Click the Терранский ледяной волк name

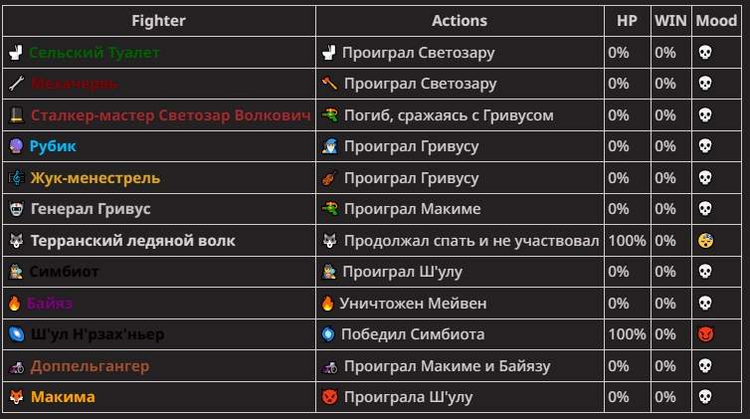click(x=133, y=240)
